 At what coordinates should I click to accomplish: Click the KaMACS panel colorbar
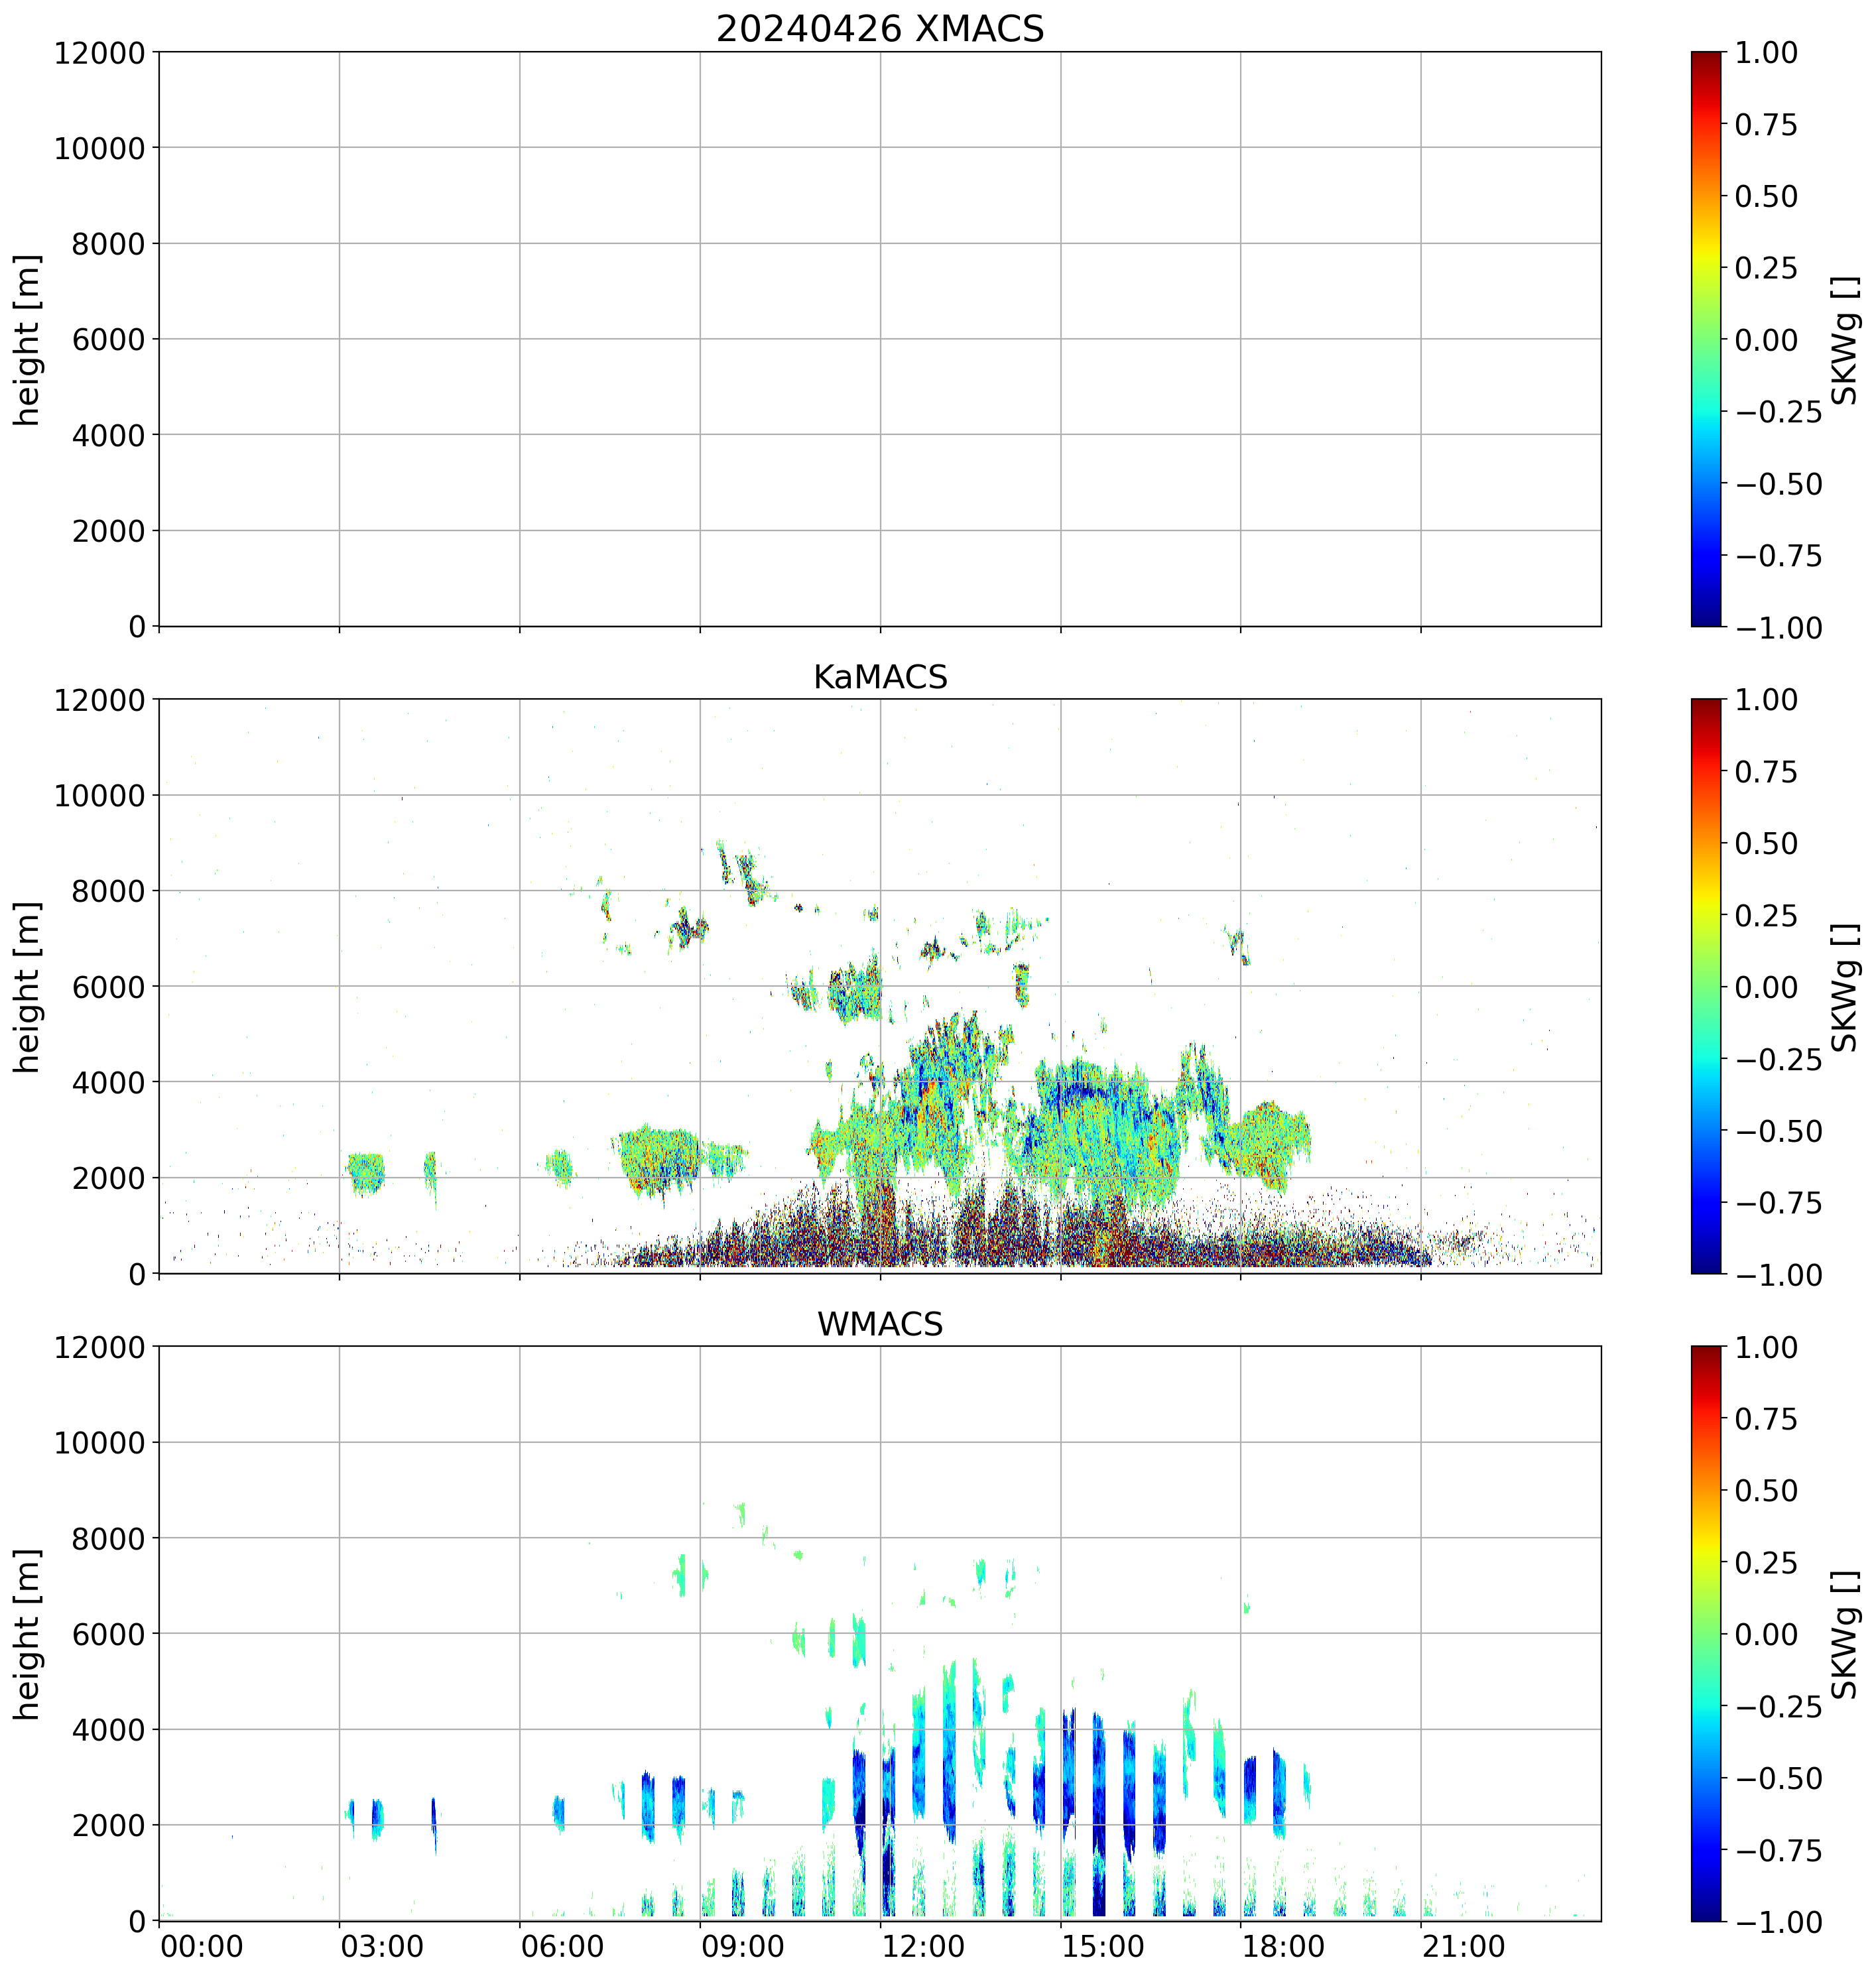pos(1706,986)
